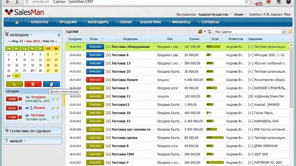This screenshot has width=296, height=166.
Task: Select calendar day 30
Action: 17,76
